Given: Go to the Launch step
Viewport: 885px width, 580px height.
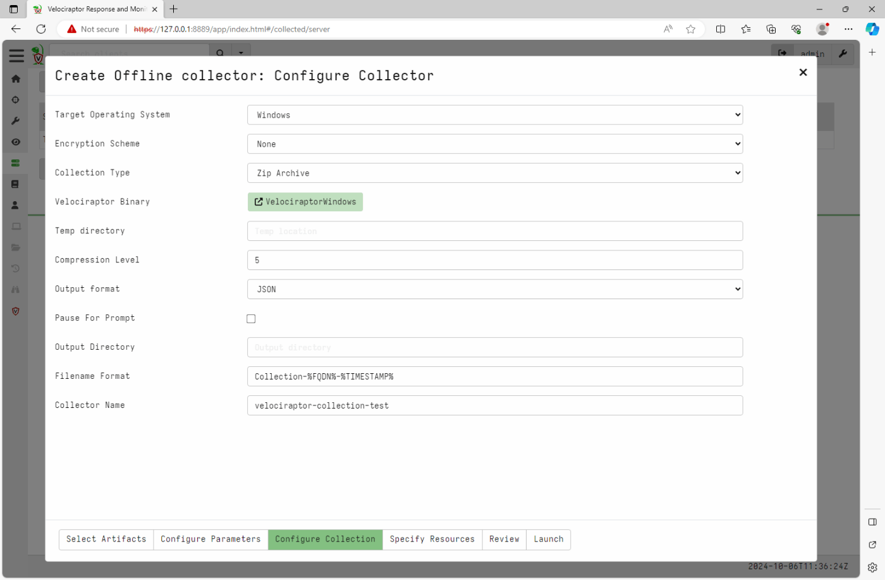Looking at the screenshot, I should [549, 540].
